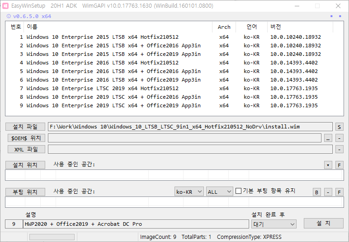349x242 pixels.
Task: Click the EasyWinSetup app icon in title bar
Action: 5,6
